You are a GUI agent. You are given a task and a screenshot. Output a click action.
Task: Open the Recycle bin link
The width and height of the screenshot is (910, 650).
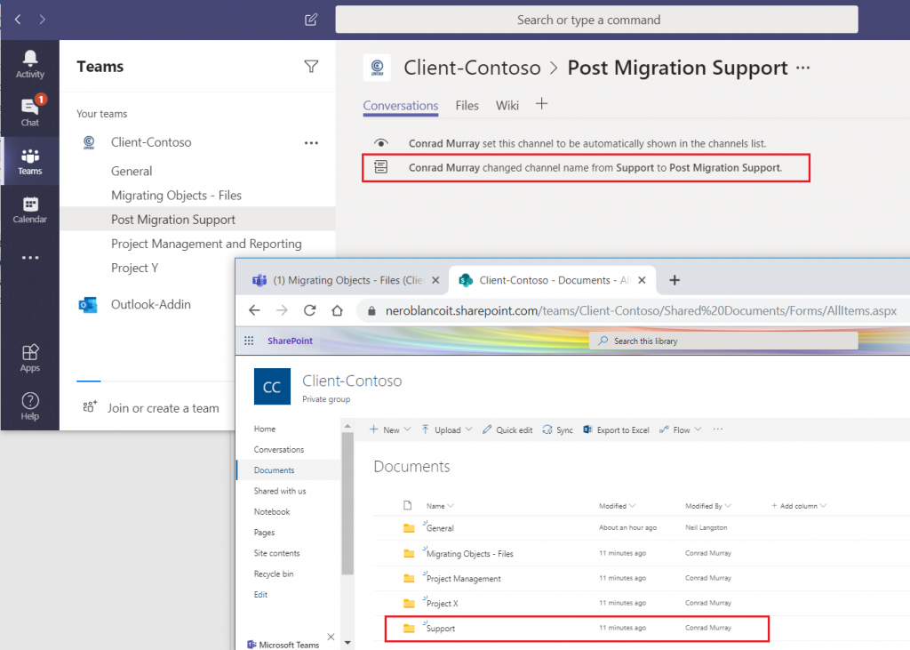pyautogui.click(x=274, y=574)
